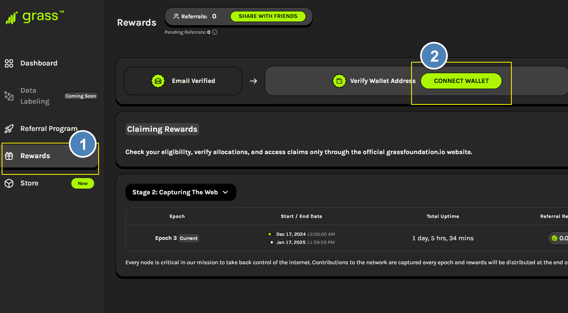This screenshot has height=313, width=568.
Task: Click the Epoch 3 row label
Action: pyautogui.click(x=166, y=238)
